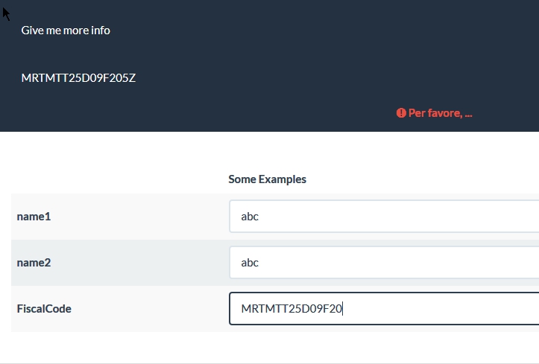Click the ellipsis ending the error message

(x=468, y=114)
